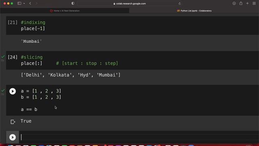Toggle the Safari sidebar icon
This screenshot has width=259, height=146.
(x=19, y=3)
